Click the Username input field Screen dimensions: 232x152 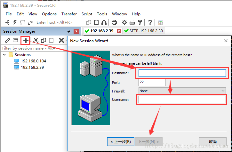pyautogui.click(x=182, y=99)
